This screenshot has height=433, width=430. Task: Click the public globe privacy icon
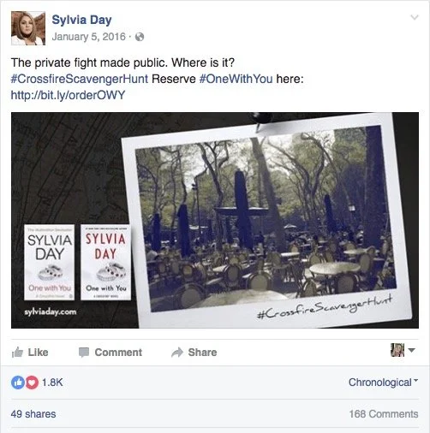140,37
